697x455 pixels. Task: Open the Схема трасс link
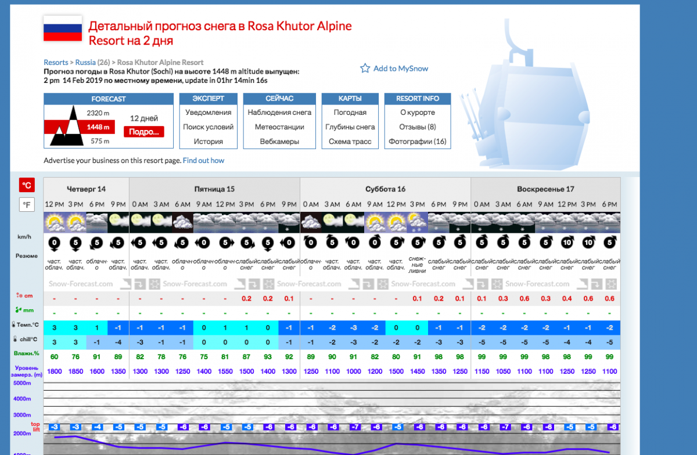coord(350,142)
